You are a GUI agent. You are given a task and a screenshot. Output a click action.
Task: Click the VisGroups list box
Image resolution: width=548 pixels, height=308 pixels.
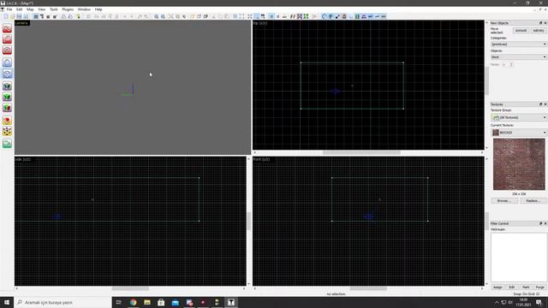519,257
